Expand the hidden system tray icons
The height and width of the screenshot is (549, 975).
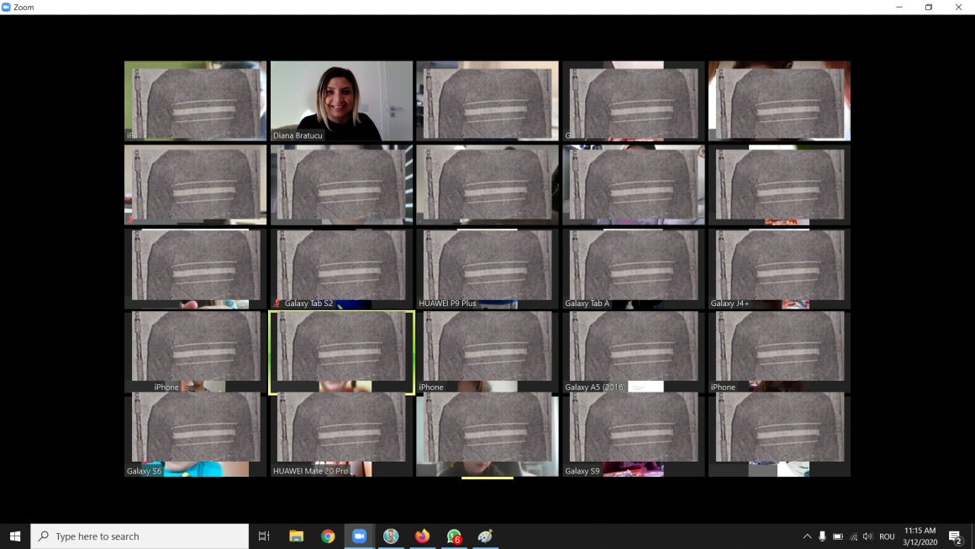pos(807,536)
